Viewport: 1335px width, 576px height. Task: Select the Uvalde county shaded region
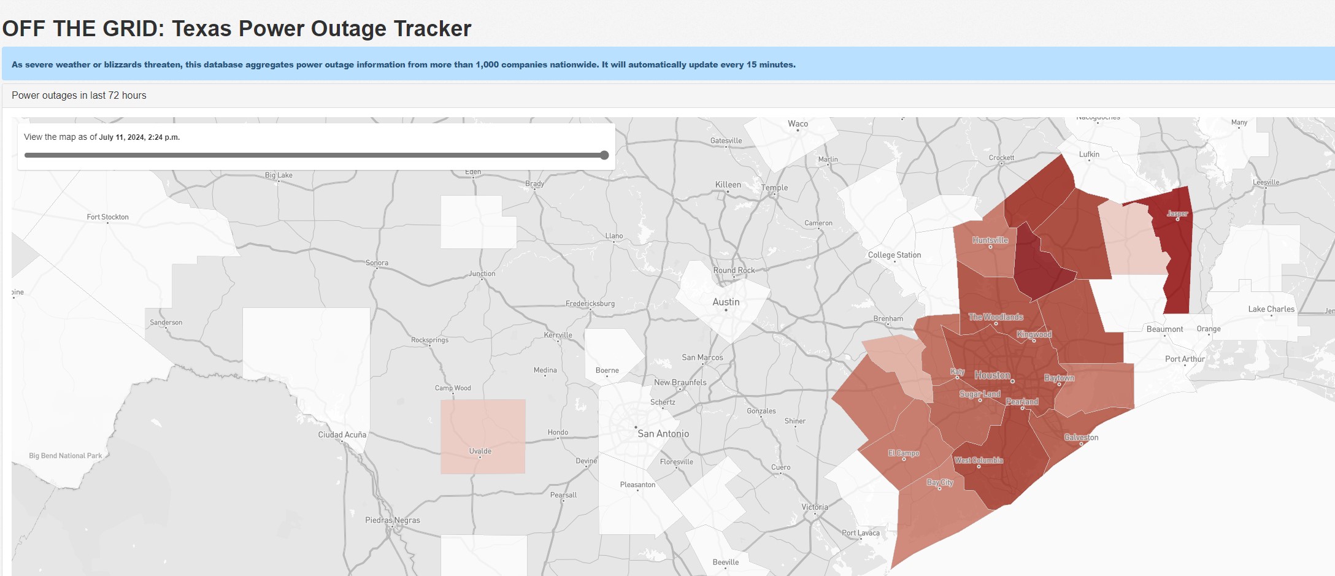(x=483, y=437)
